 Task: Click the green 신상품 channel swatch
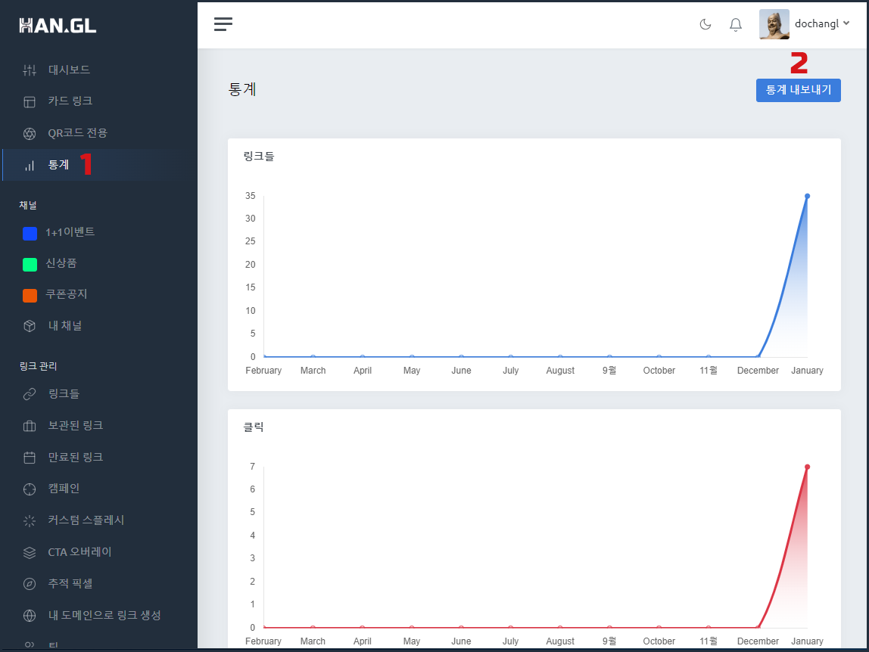tap(30, 264)
